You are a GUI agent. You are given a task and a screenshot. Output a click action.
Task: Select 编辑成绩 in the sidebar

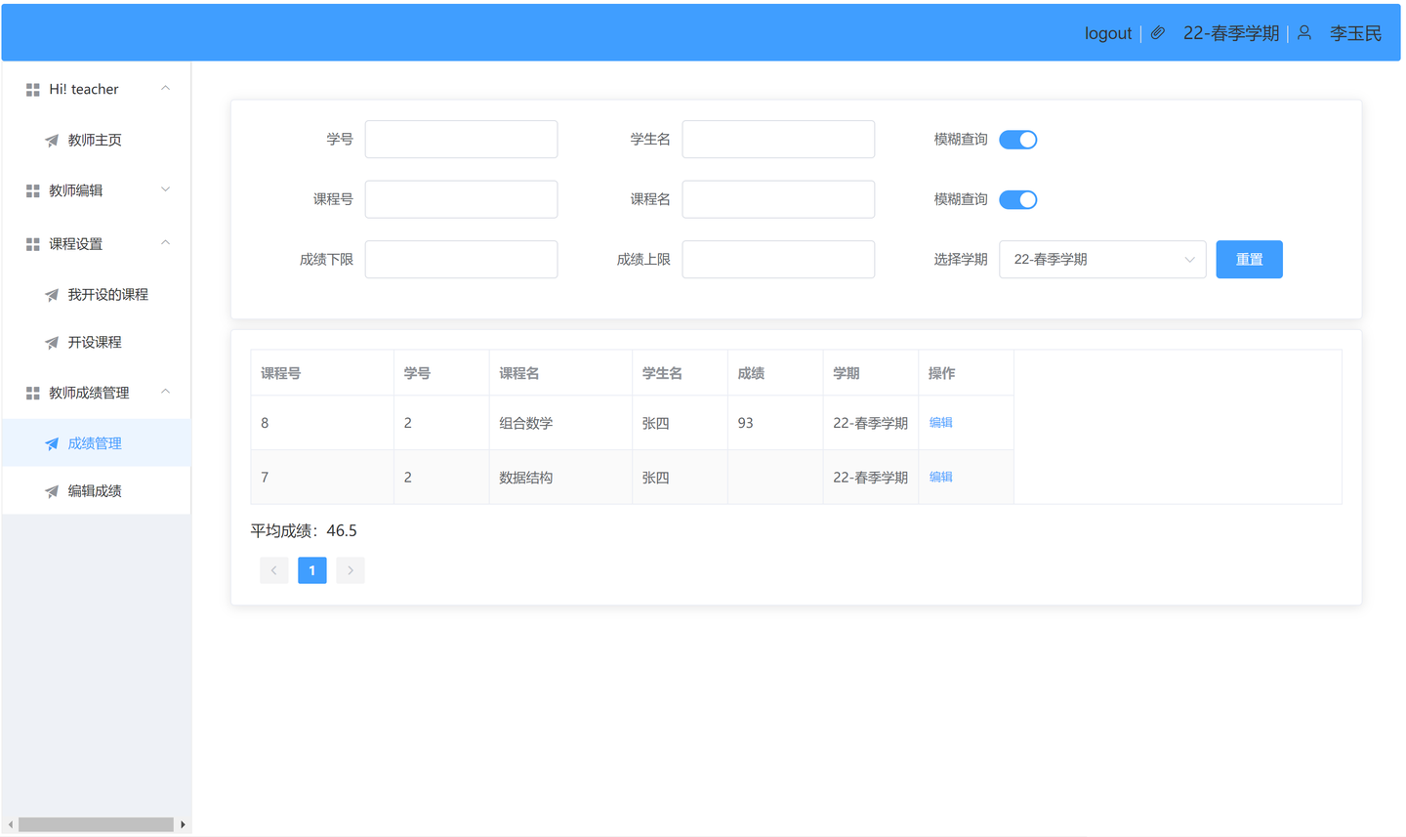[x=91, y=490]
